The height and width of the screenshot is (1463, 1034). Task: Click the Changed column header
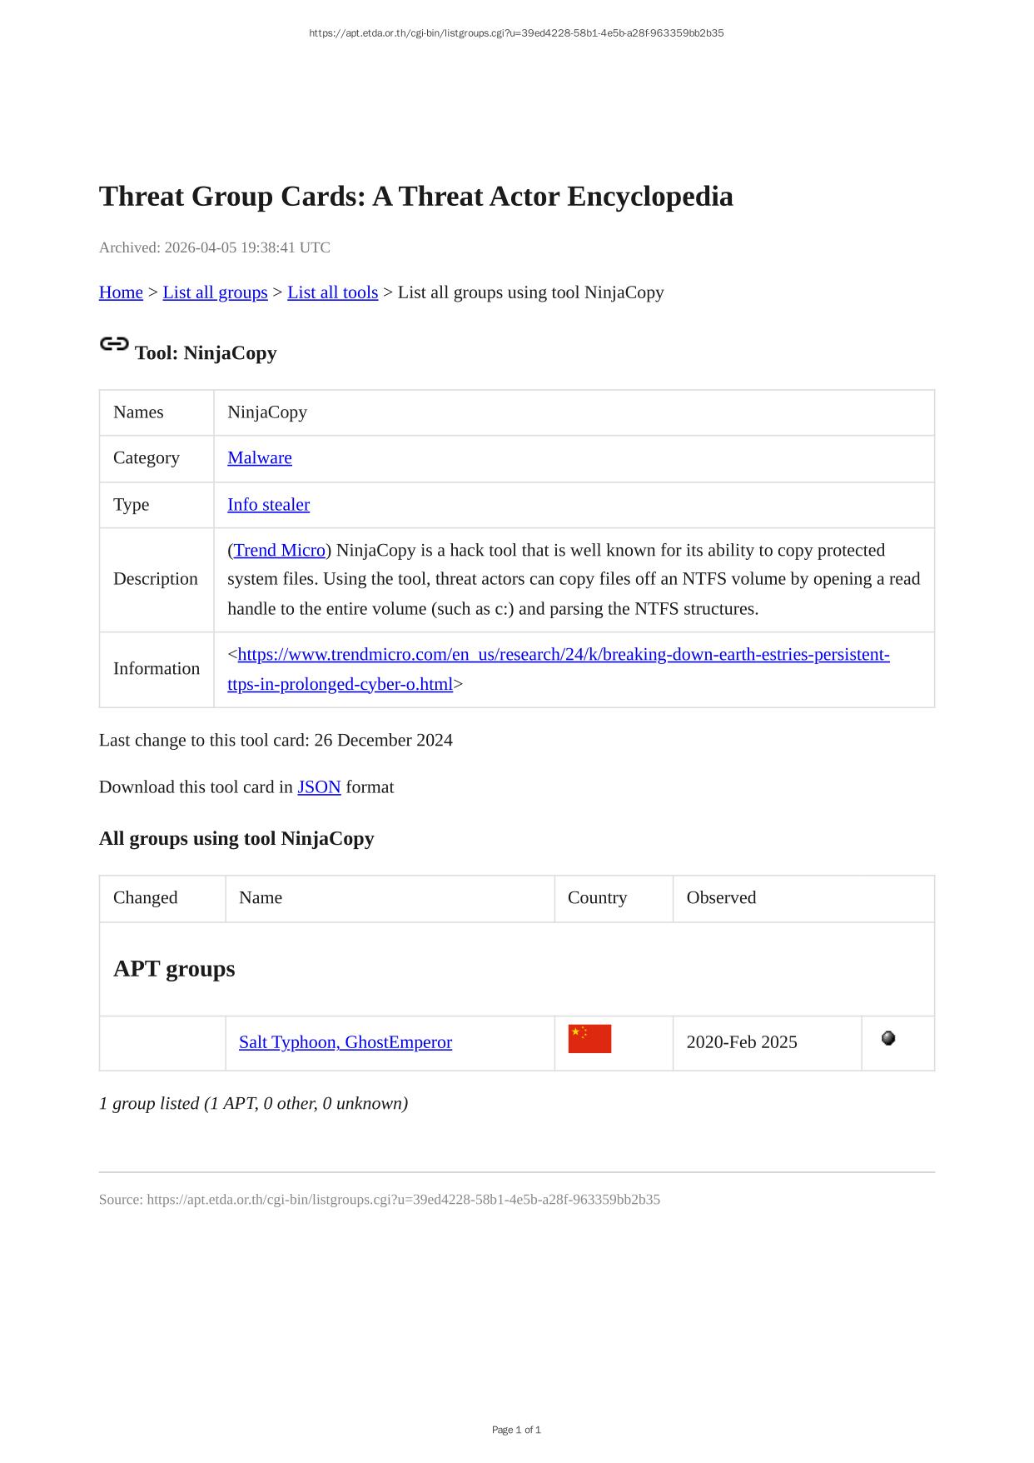point(145,897)
